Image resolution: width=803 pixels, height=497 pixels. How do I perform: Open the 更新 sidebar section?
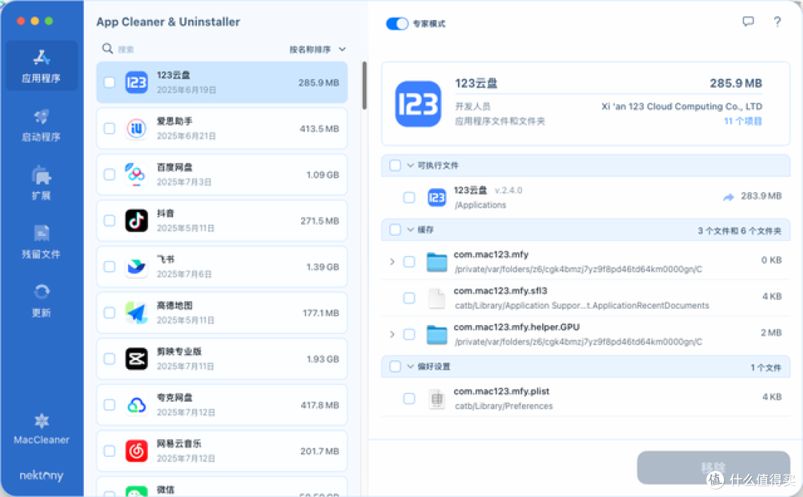pos(42,301)
